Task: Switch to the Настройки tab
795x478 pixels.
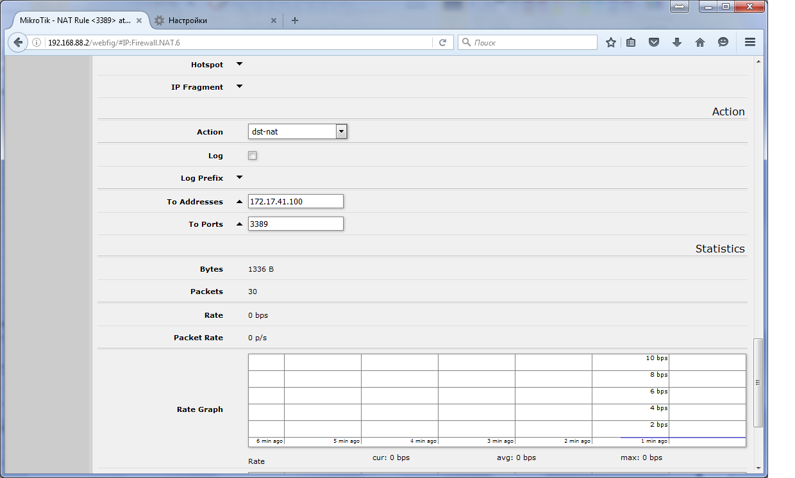Action: [x=212, y=21]
